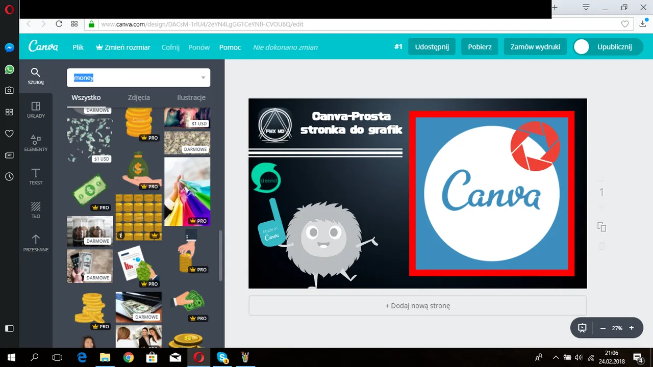
Task: Select the steemit logo on canvas
Action: tap(266, 177)
